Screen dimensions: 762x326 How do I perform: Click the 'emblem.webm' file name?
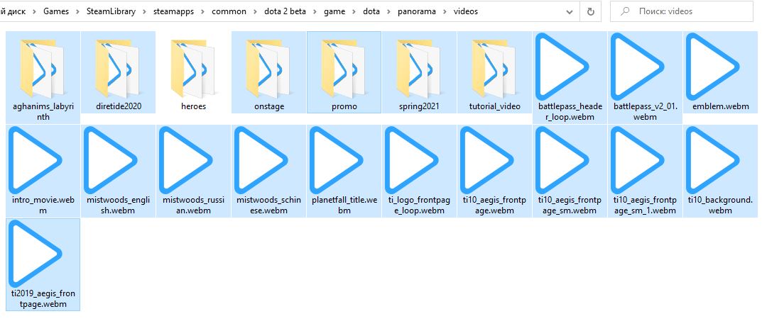[720, 107]
